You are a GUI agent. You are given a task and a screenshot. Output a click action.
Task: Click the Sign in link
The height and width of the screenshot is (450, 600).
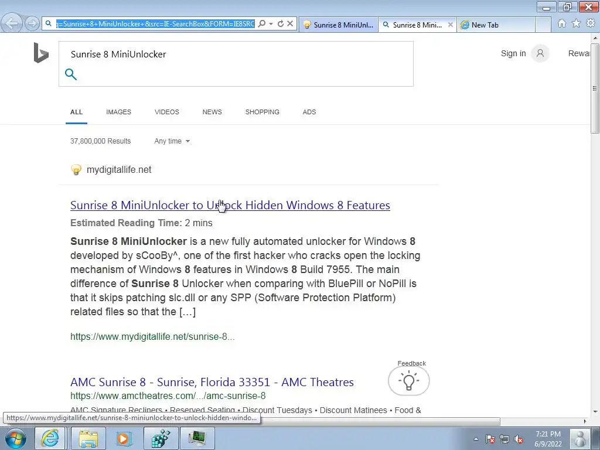[x=513, y=53]
